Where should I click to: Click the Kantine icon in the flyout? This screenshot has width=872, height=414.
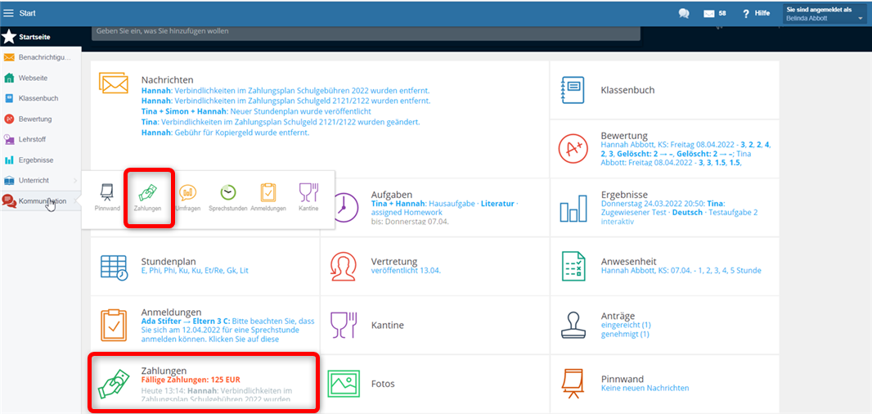[x=308, y=197]
